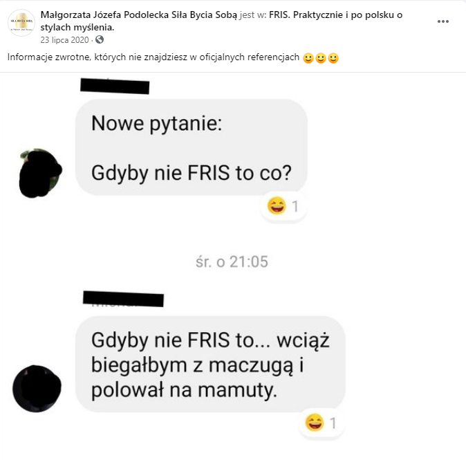
Task: Click the last smiley emoji in caption
Action: (333, 58)
